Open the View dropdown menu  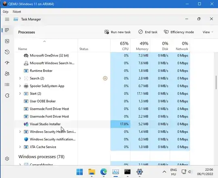pyautogui.click(x=208, y=32)
